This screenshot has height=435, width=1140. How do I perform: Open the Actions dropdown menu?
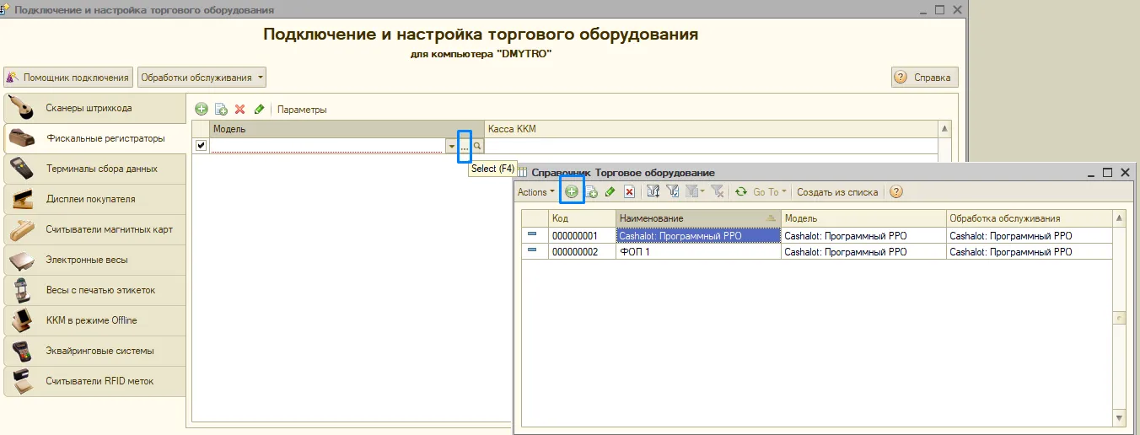(x=536, y=192)
